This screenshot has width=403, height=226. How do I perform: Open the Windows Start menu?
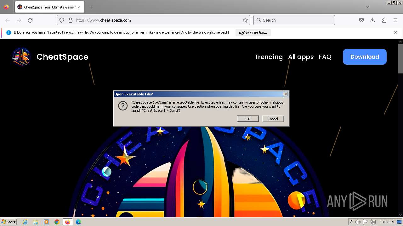[9, 222]
